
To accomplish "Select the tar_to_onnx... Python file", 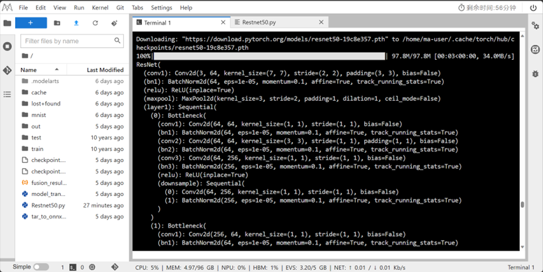I will pos(72,217).
